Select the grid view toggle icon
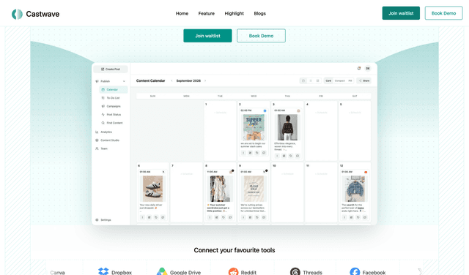The height and width of the screenshot is (275, 469). pos(317,80)
